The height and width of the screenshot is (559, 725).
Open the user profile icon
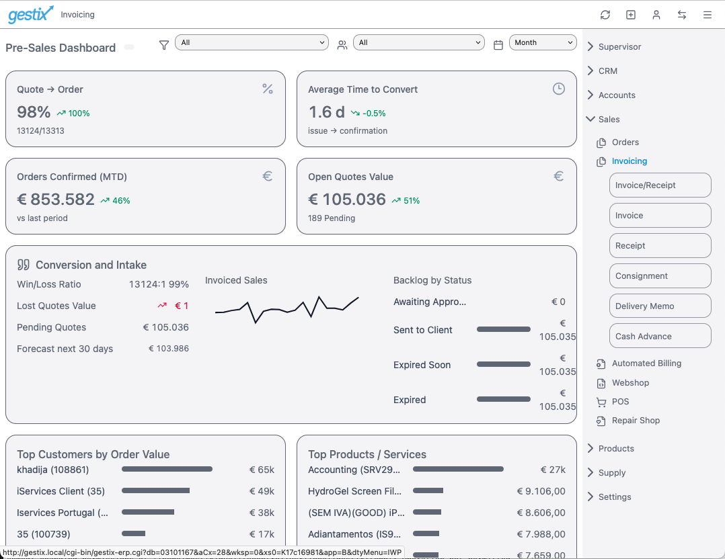point(656,15)
